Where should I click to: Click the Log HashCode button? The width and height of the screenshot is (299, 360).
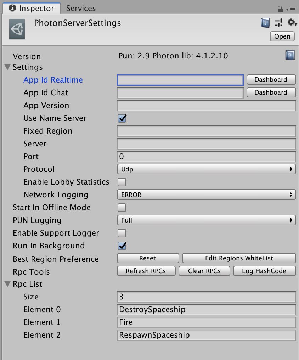coord(264,271)
